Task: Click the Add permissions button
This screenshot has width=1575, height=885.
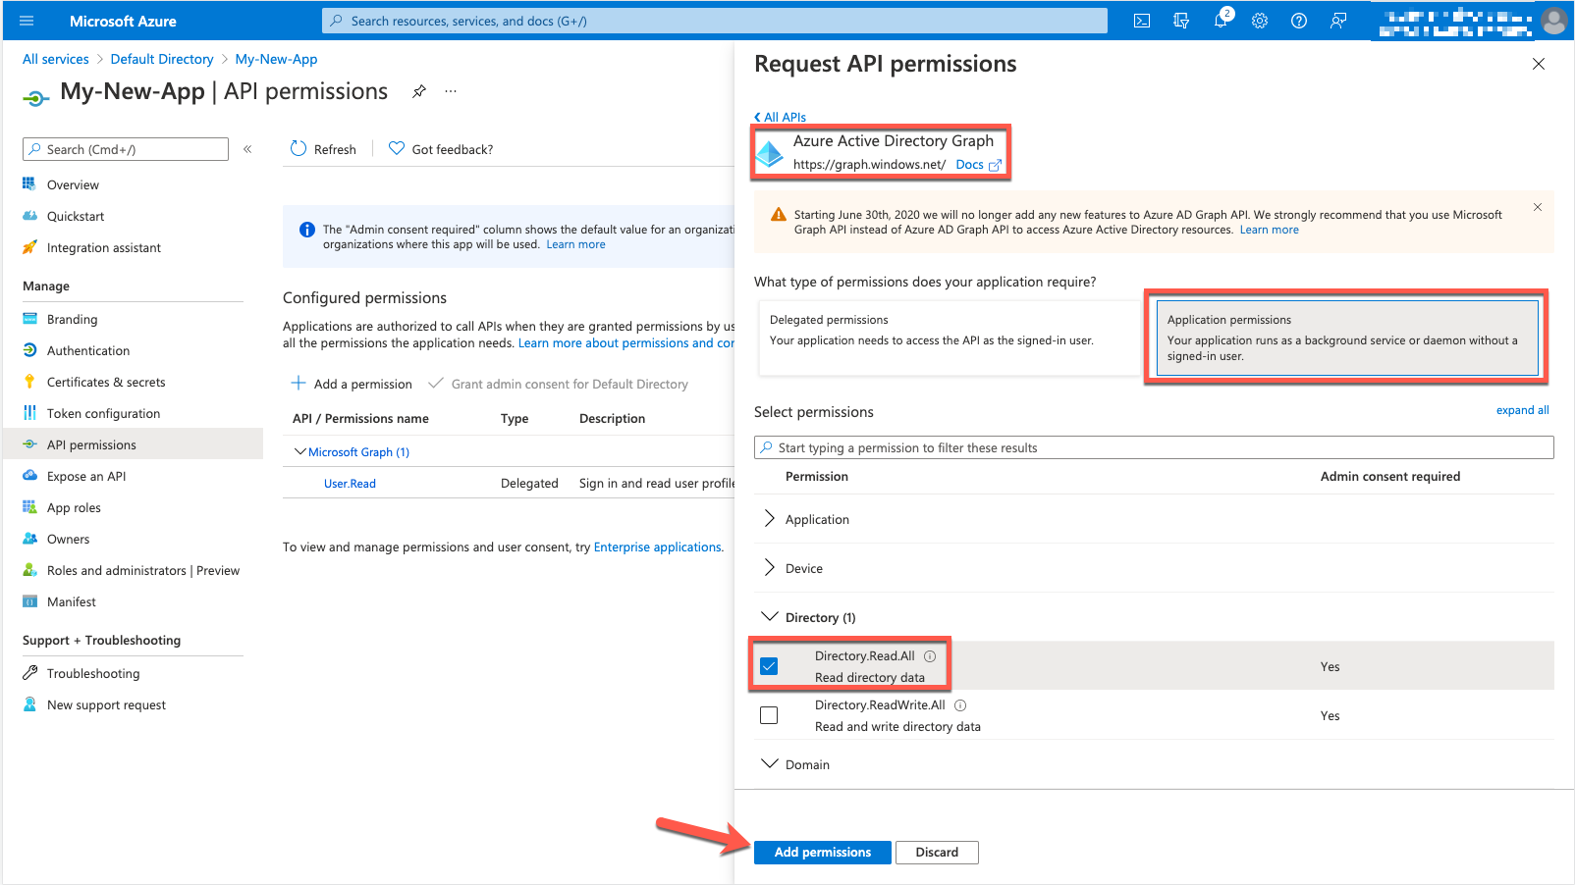Action: pyautogui.click(x=823, y=852)
